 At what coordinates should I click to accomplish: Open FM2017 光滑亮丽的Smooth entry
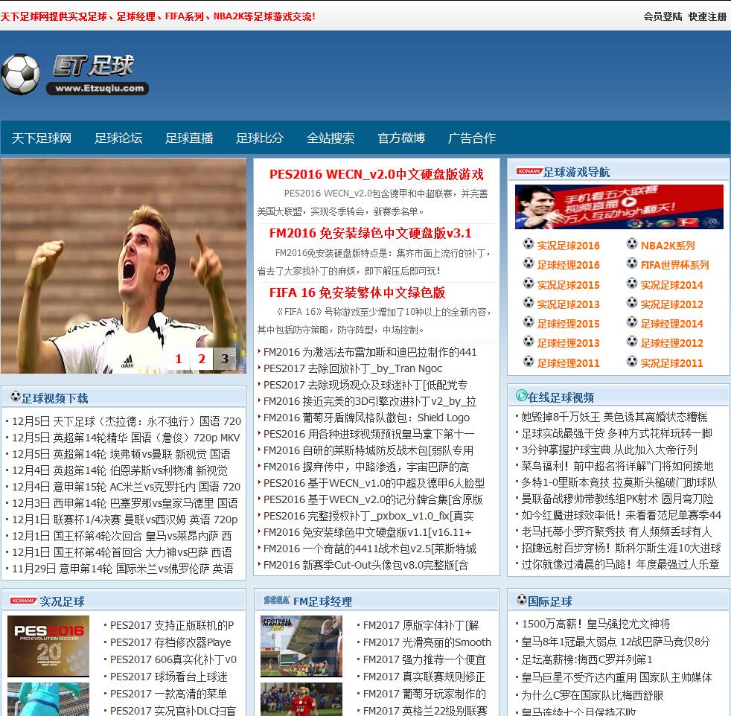pos(427,642)
